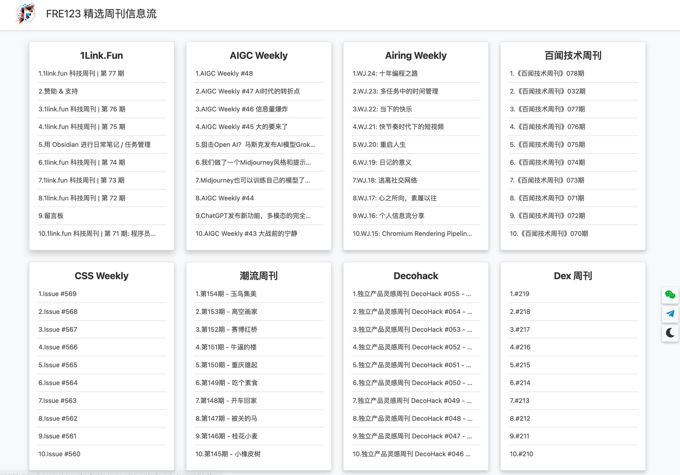Open CSS Weekly Issue #569
The width and height of the screenshot is (680, 475).
pos(57,294)
